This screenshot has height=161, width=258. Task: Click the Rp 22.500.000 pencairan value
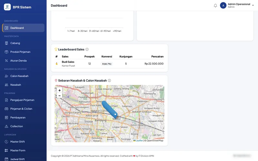pyautogui.click(x=154, y=63)
